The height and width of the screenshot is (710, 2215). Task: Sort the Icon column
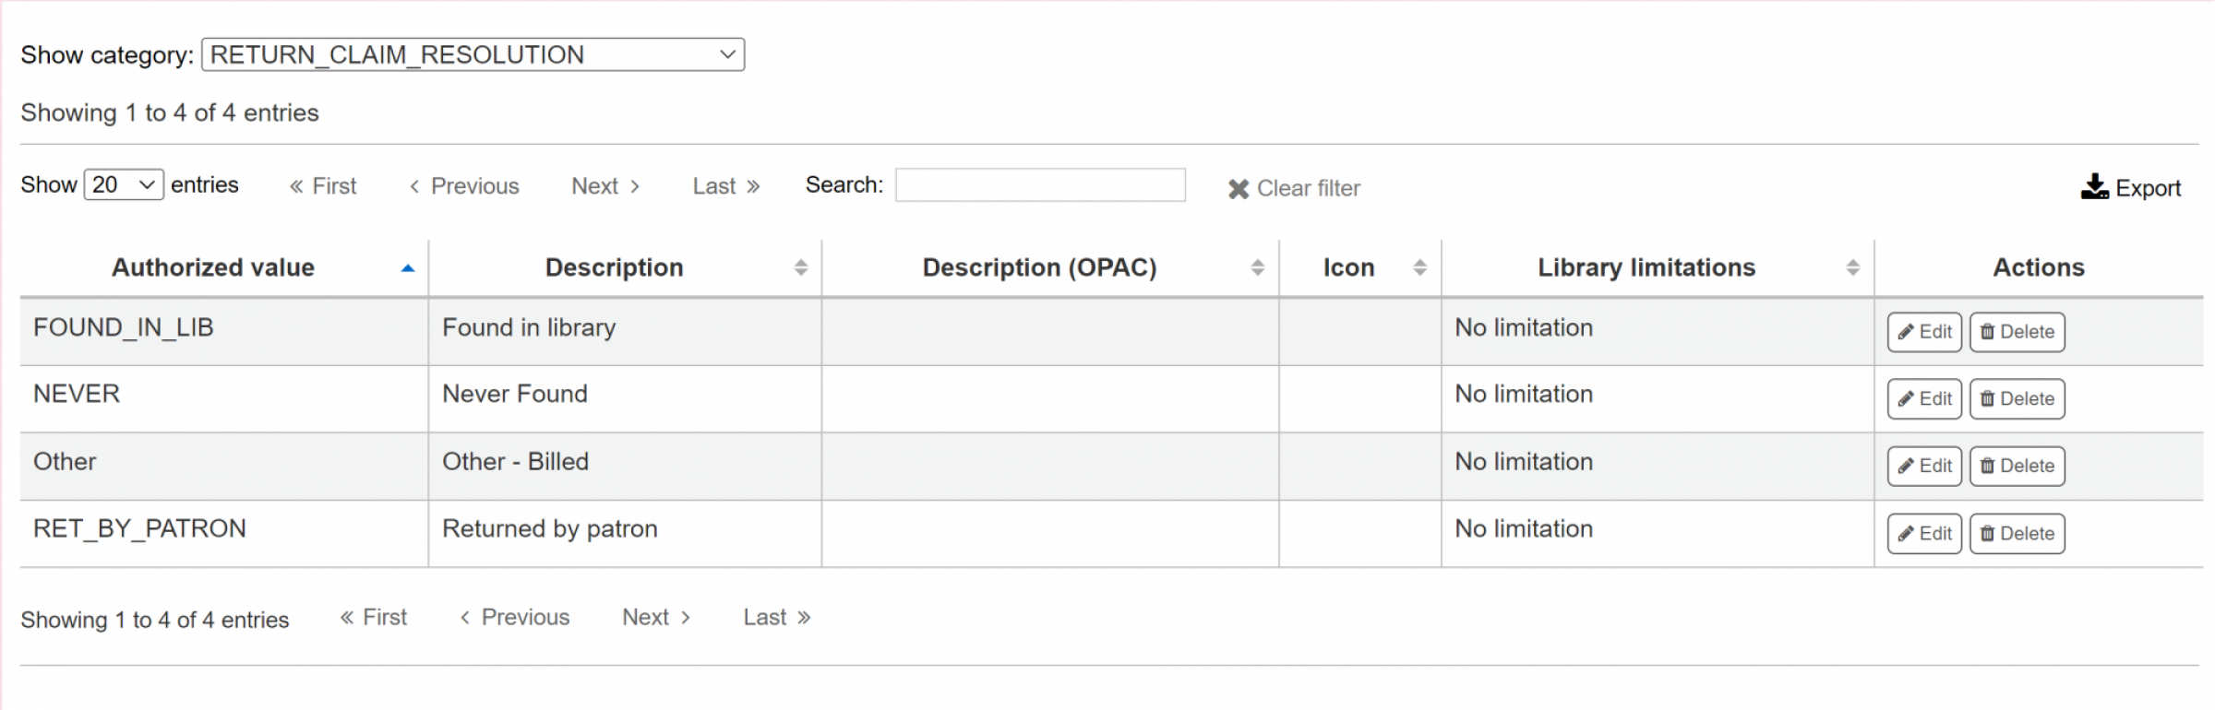1419,267
